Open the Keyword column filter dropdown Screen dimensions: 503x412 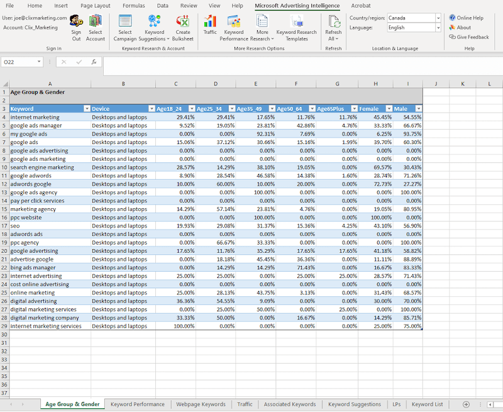click(87, 109)
